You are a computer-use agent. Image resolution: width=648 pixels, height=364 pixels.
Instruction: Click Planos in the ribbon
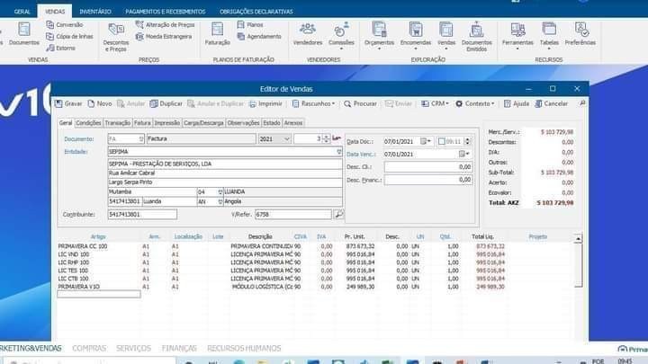250,25
